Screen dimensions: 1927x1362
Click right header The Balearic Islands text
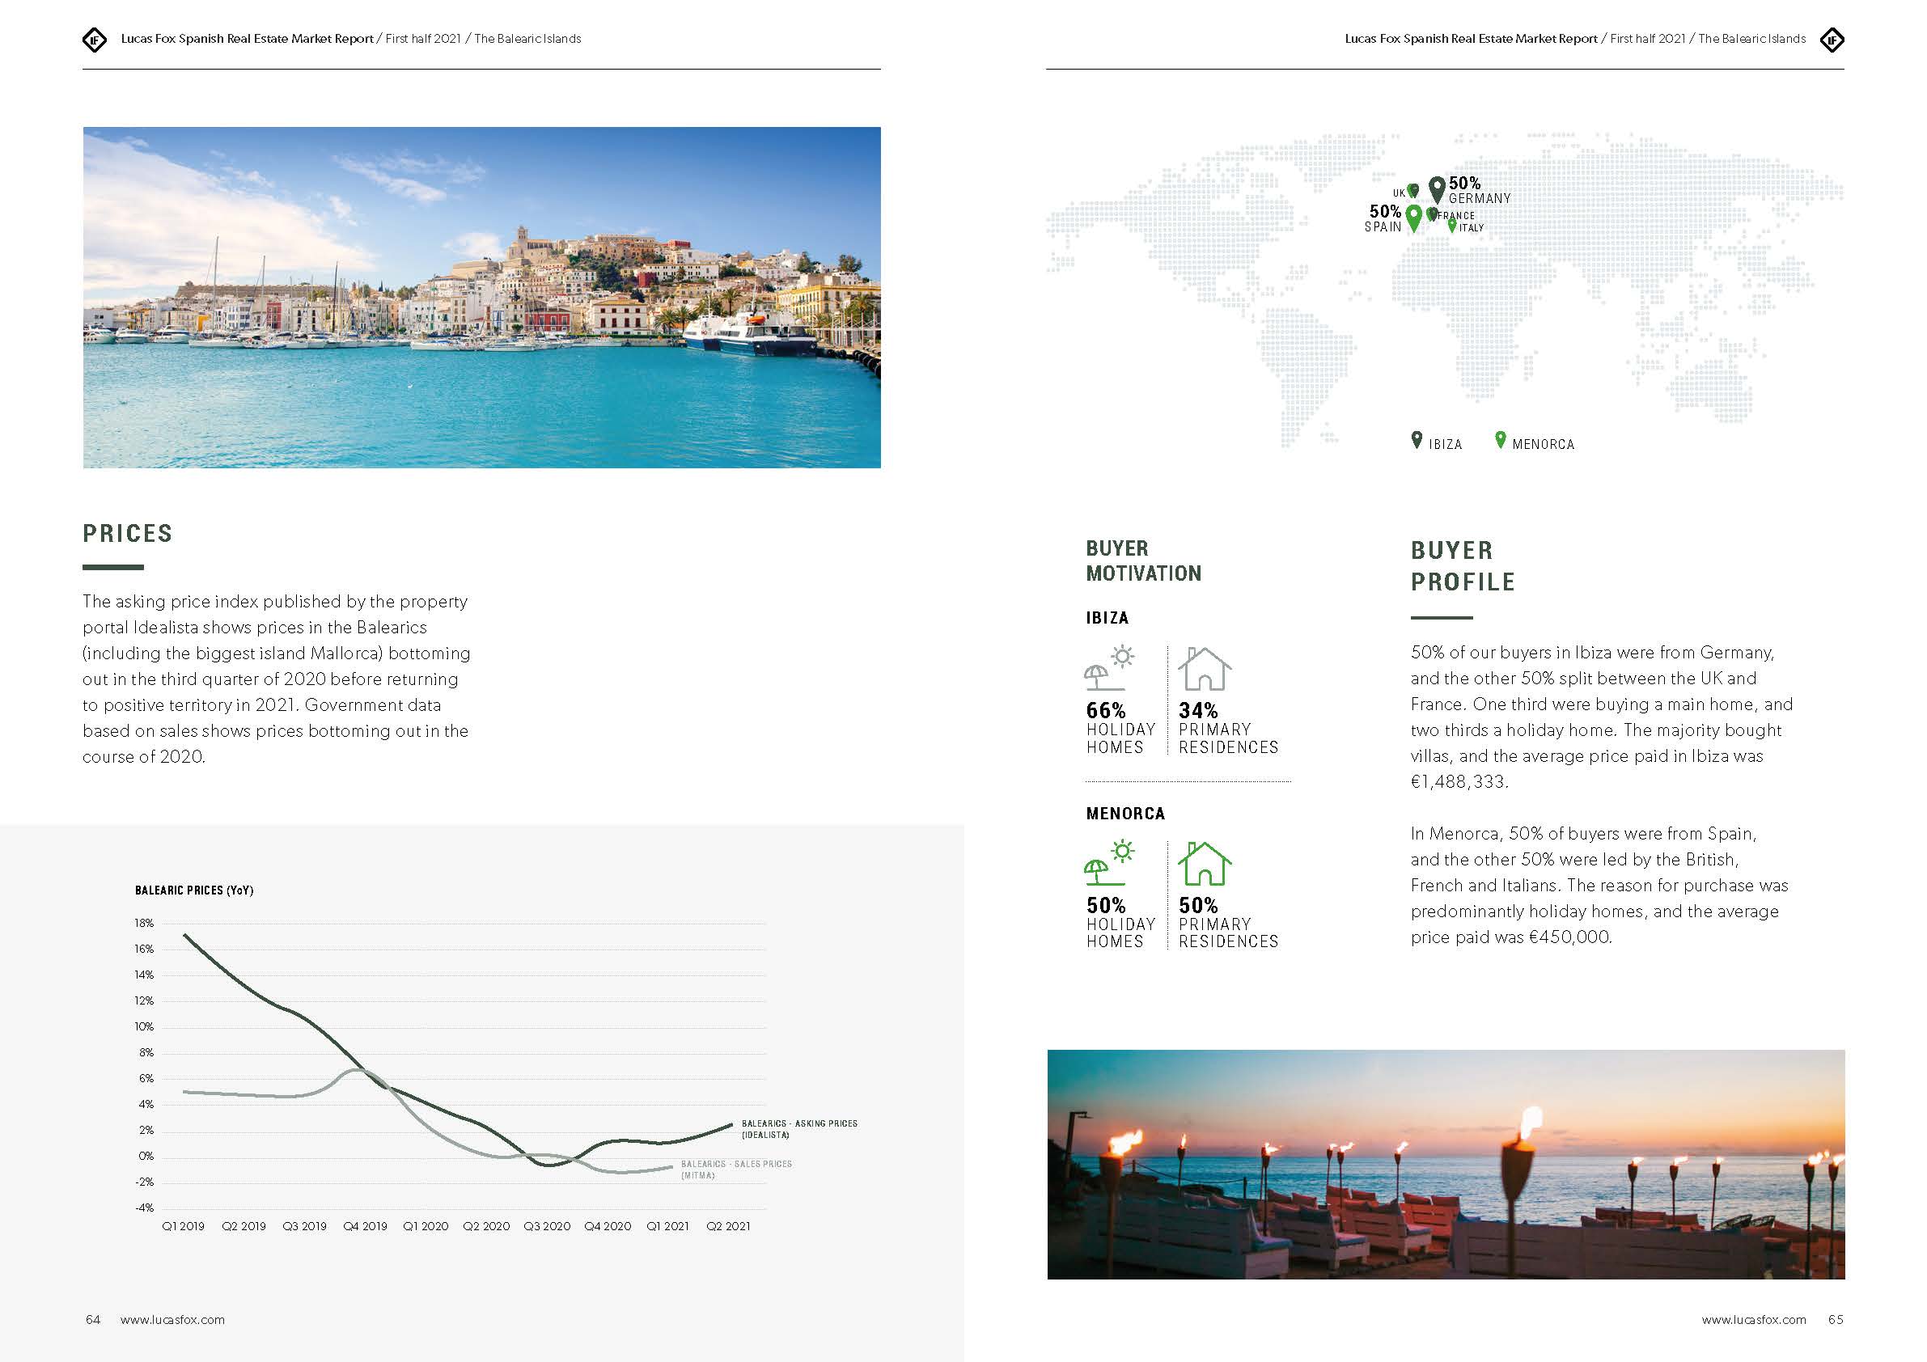1752,39
